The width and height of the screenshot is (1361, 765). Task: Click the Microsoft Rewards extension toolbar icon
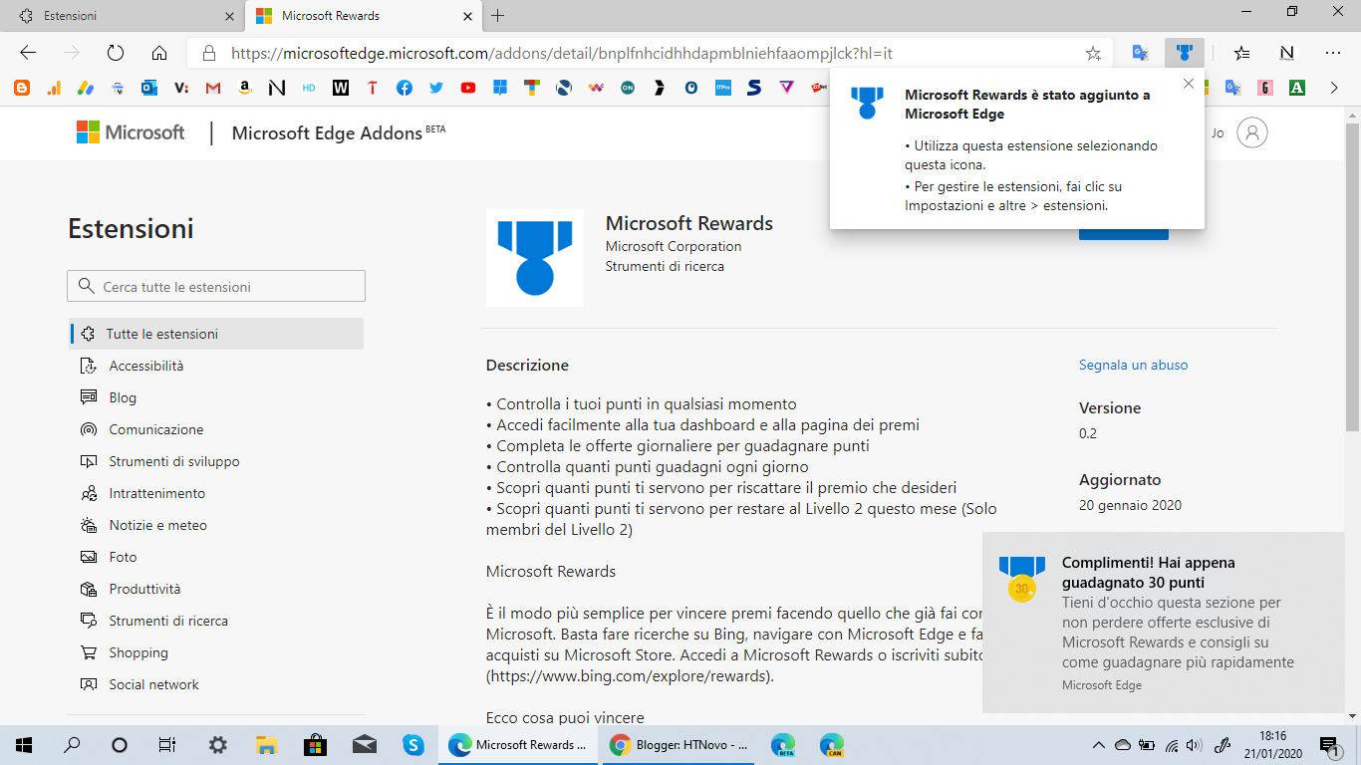[1185, 53]
